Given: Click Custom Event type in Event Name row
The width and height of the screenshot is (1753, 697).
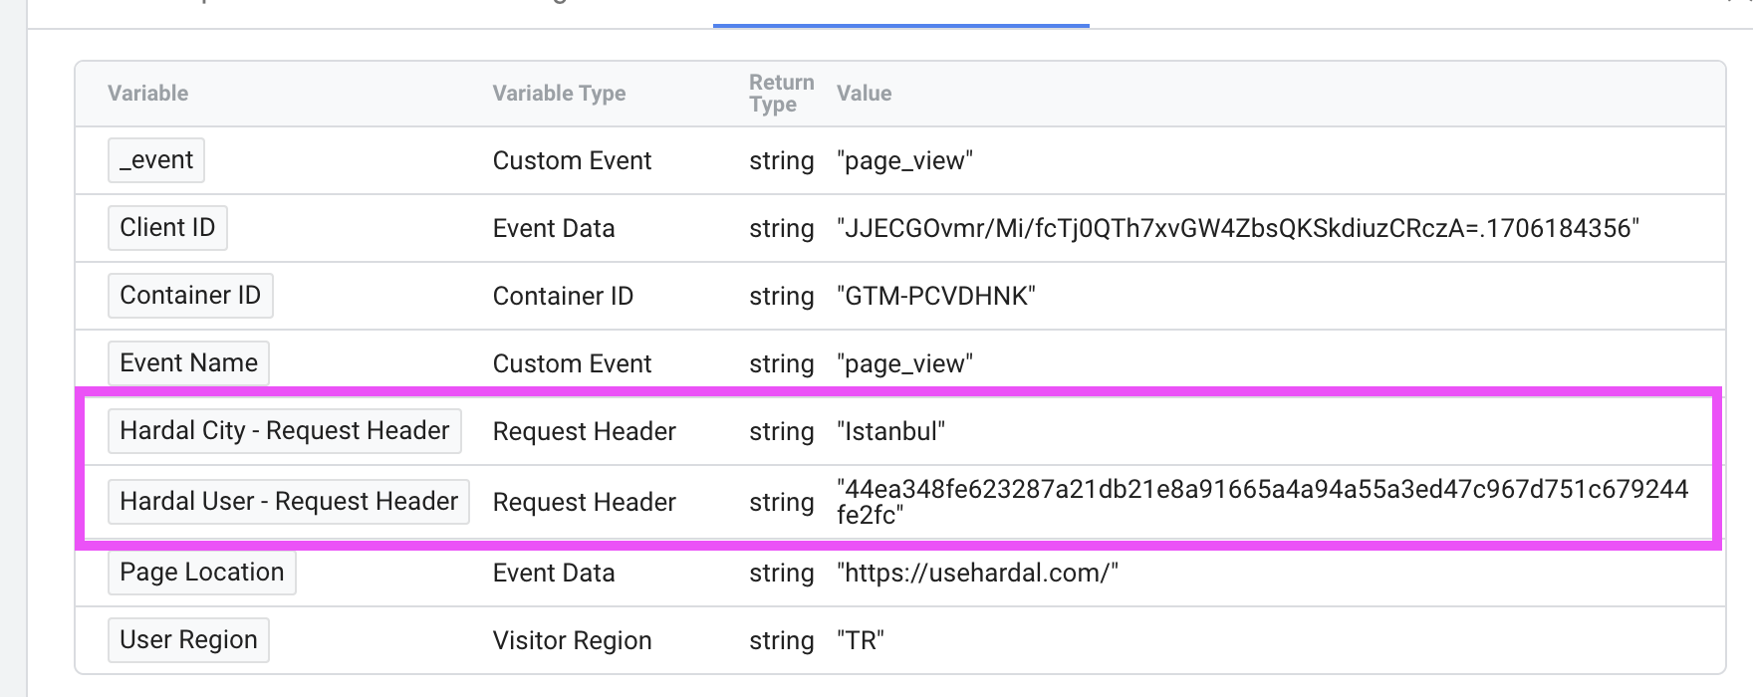Looking at the screenshot, I should click(572, 363).
